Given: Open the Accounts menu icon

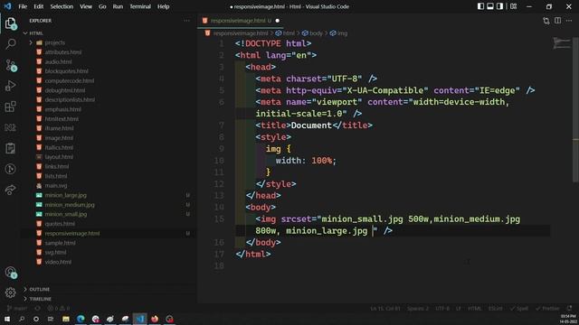Looking at the screenshot, I should [x=10, y=273].
